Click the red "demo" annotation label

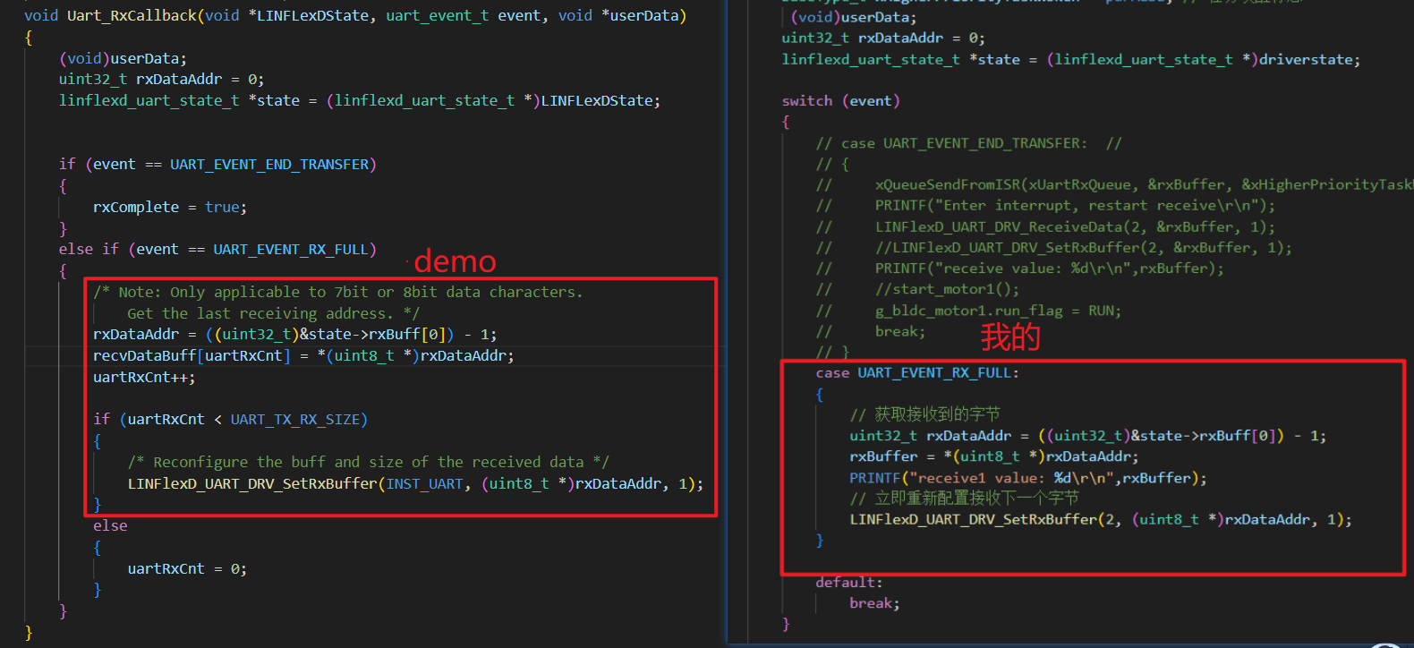(x=455, y=261)
